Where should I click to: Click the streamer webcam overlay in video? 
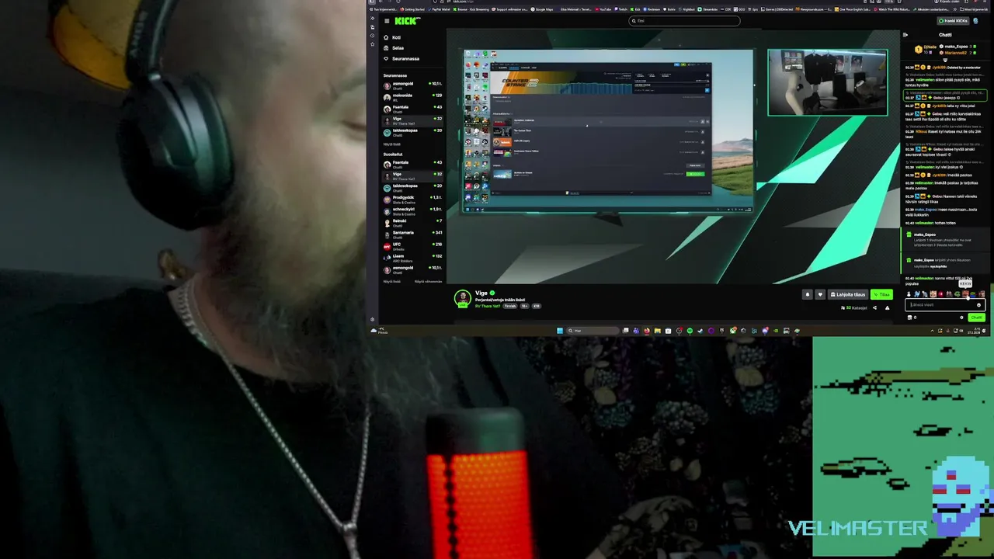click(828, 82)
